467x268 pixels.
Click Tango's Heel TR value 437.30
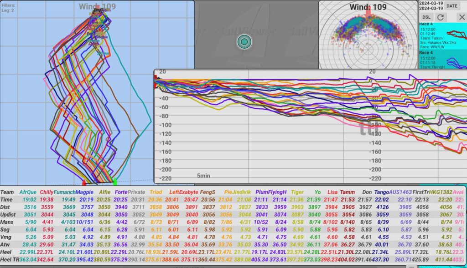pyautogui.click(x=380, y=259)
